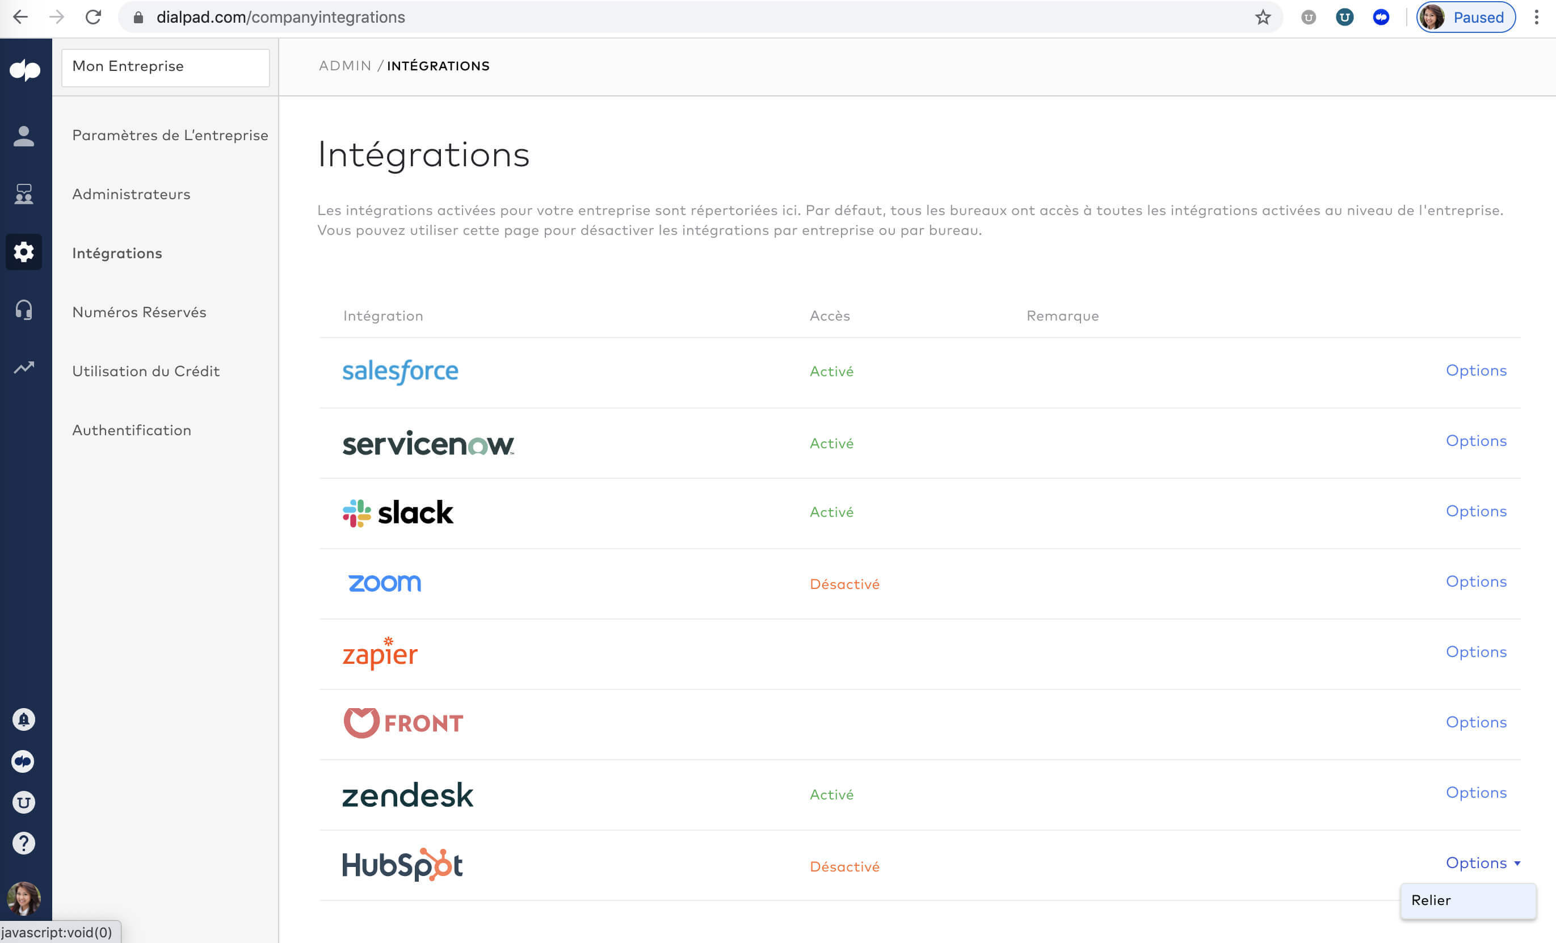Open the analytics trend line icon

[x=24, y=367]
